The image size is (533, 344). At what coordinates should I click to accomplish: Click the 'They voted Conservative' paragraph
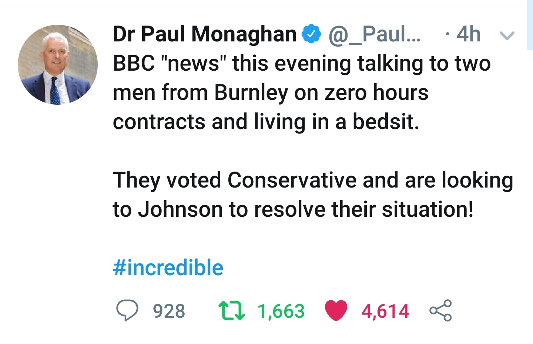point(313,181)
